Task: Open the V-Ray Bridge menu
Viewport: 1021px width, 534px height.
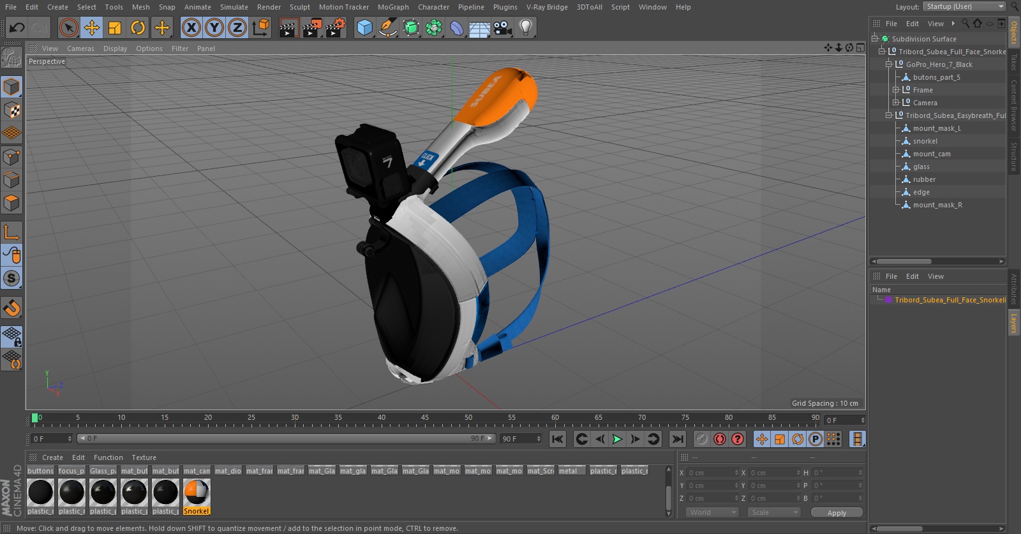Action: point(547,7)
